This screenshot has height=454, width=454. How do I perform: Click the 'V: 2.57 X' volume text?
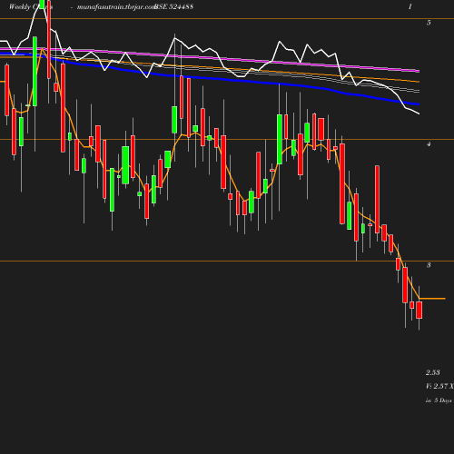pos(439,386)
